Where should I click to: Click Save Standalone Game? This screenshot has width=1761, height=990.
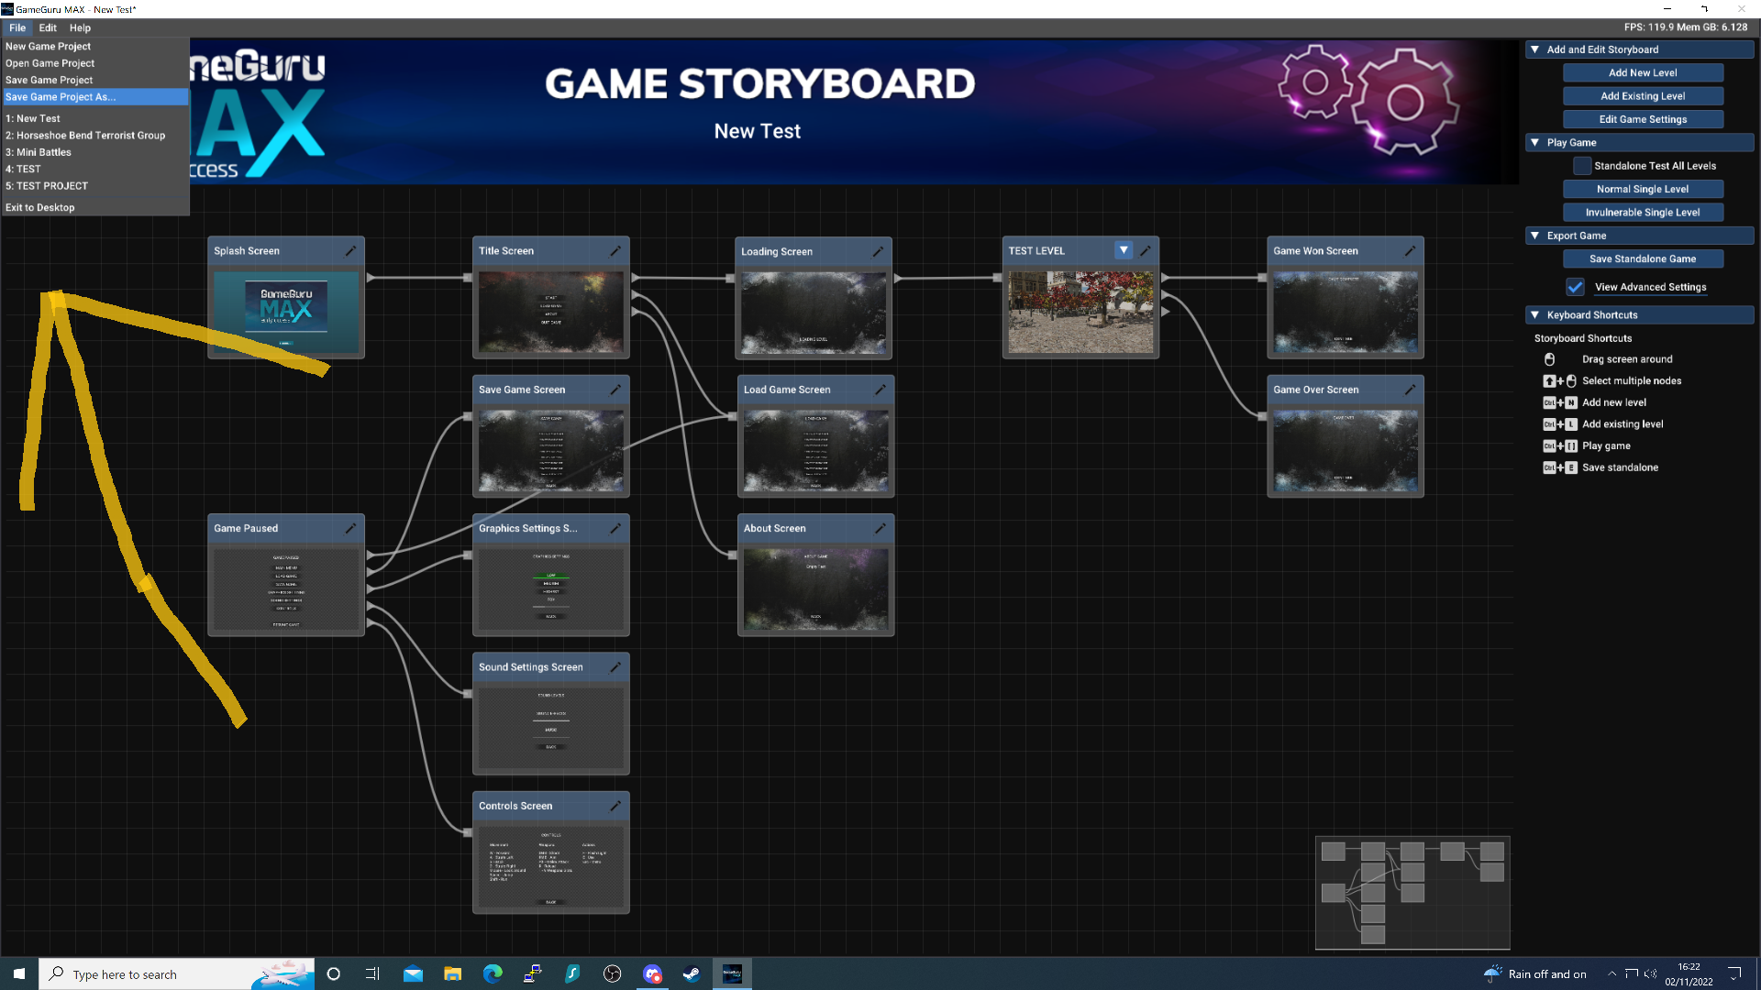pos(1643,258)
